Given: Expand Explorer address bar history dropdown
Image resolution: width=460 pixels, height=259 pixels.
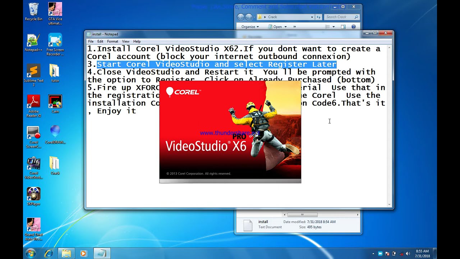Looking at the screenshot, I should pos(312,17).
